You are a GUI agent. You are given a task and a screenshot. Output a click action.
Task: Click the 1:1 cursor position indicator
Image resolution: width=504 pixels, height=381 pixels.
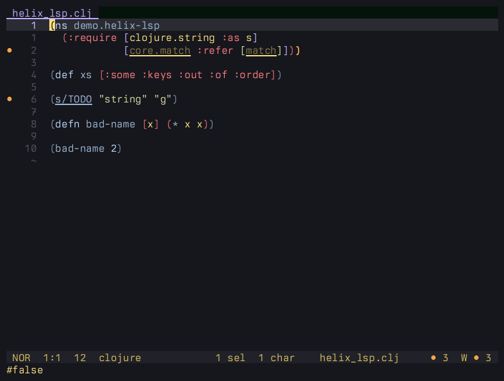coord(52,358)
